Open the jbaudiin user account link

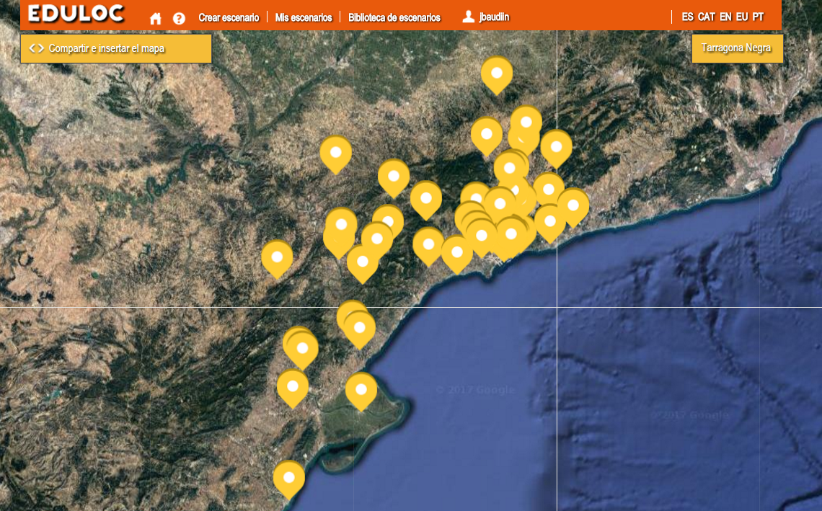(x=494, y=17)
